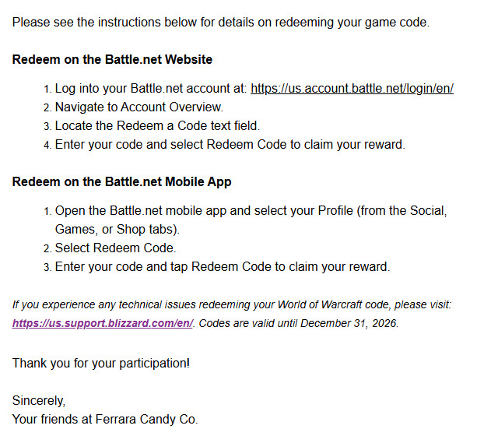Click the 'December 31, 2026' expiry date

pos(349,323)
